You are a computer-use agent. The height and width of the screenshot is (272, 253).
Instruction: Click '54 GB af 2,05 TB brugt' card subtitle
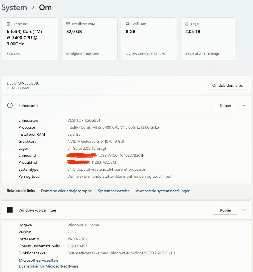coord(202,54)
